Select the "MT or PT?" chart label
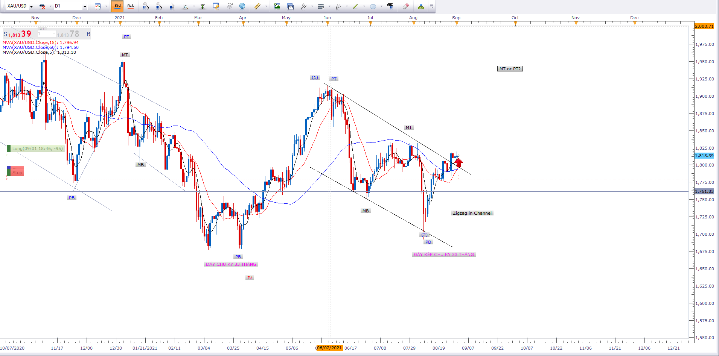The image size is (719, 356). click(x=510, y=69)
